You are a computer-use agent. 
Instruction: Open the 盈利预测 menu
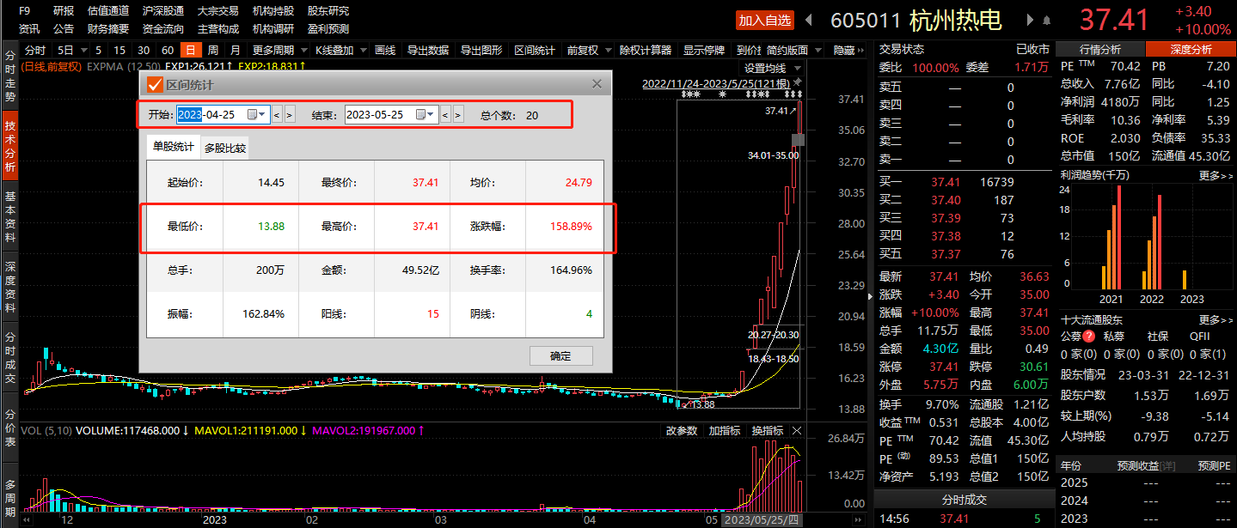point(328,28)
